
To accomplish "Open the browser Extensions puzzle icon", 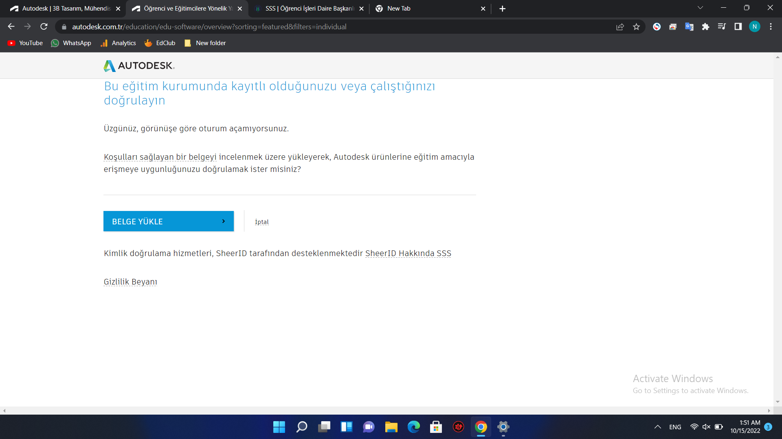I will 705,27.
